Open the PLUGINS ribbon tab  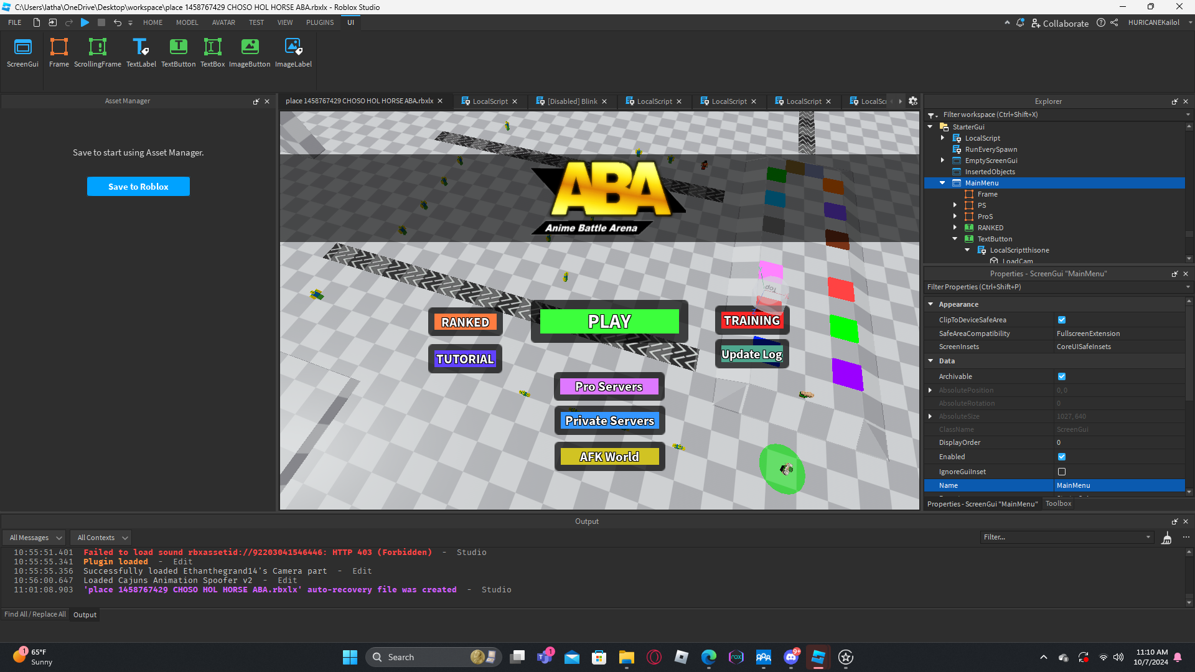[320, 22]
